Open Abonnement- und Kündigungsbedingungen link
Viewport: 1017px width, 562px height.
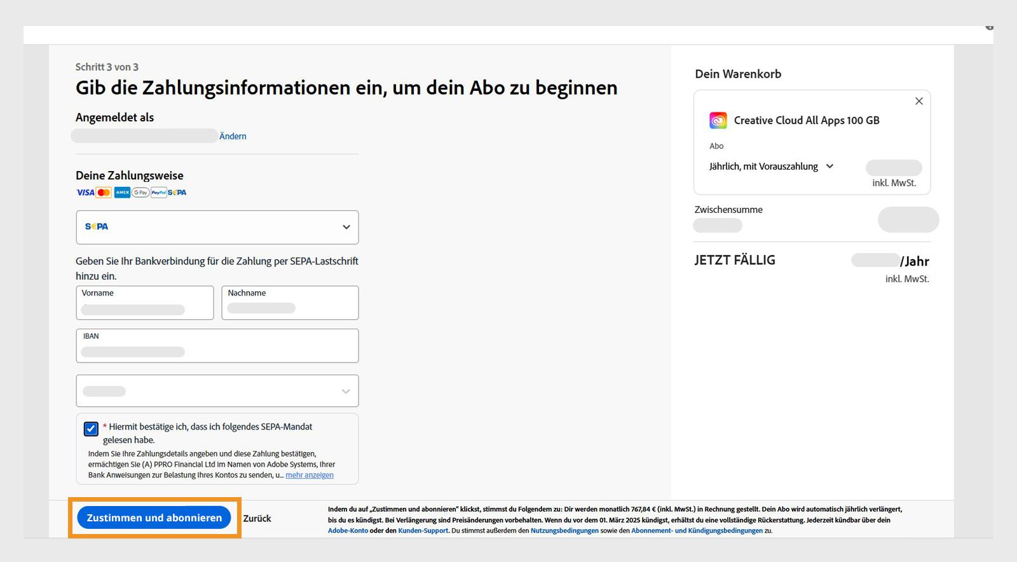pos(697,531)
